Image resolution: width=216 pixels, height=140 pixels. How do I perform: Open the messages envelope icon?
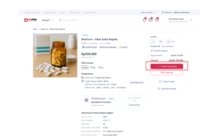[x=151, y=20]
